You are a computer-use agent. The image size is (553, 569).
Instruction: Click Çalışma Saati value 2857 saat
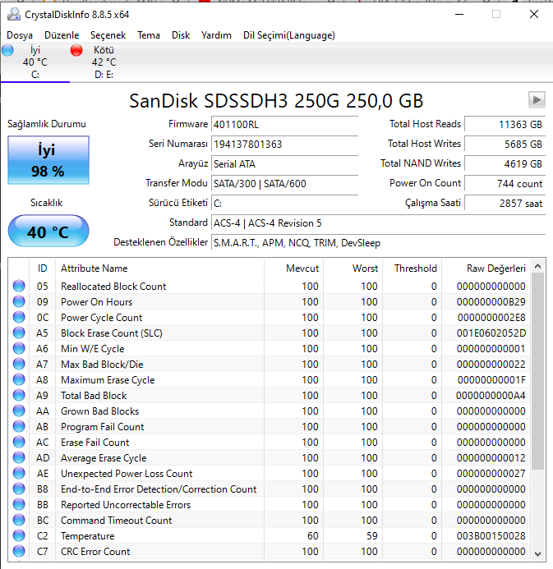505,204
